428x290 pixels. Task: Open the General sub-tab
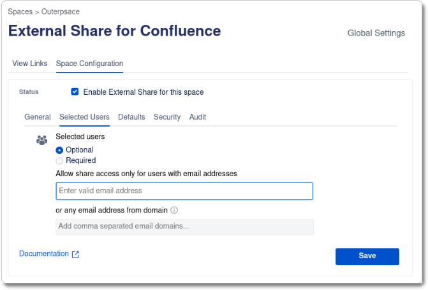coord(38,117)
